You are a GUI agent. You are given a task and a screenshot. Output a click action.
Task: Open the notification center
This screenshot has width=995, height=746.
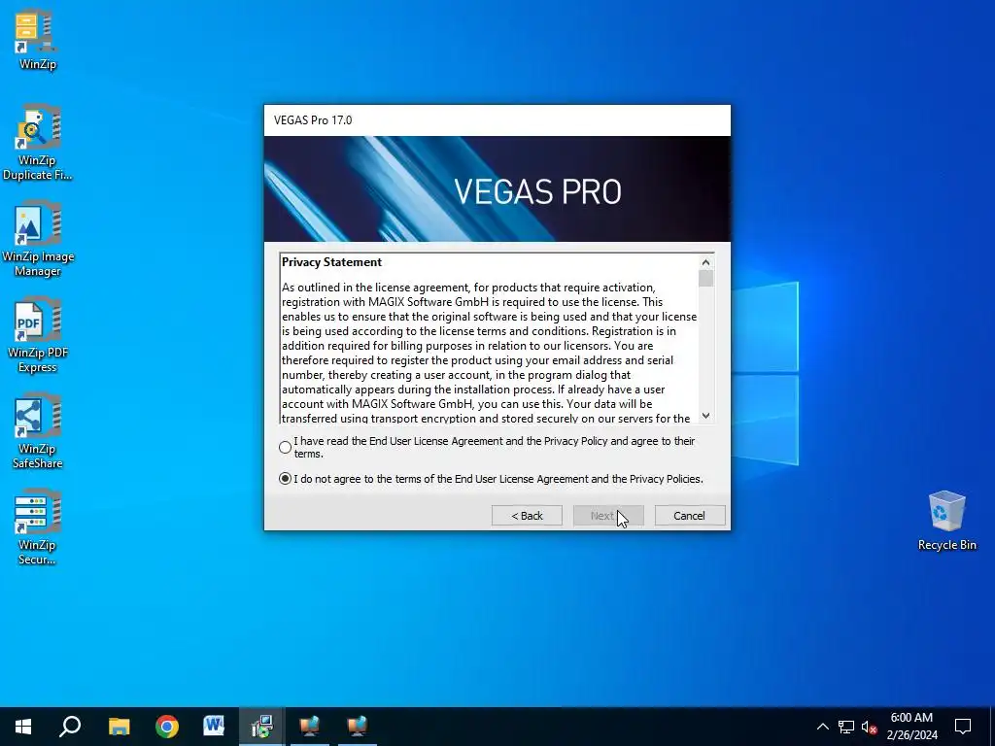pos(963,727)
